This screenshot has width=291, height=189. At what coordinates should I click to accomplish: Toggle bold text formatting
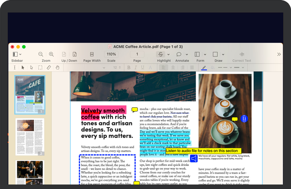point(129,68)
